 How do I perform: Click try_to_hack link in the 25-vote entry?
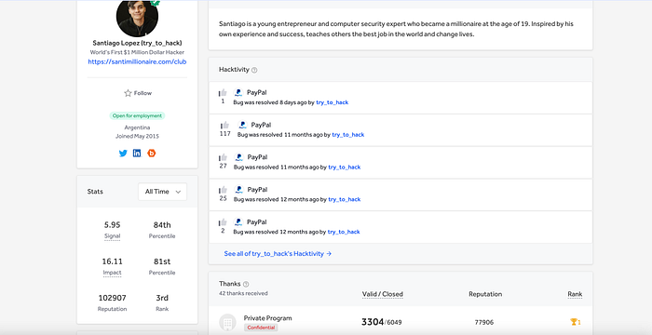click(x=345, y=199)
